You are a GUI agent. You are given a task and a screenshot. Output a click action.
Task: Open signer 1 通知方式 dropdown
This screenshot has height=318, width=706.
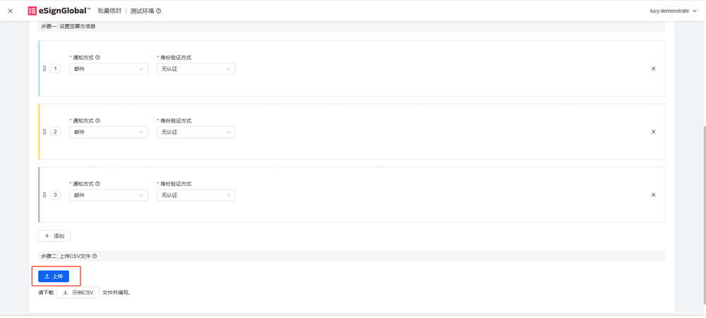click(108, 69)
